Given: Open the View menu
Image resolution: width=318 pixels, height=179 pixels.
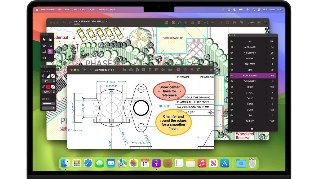Looking at the screenshot, I should pos(83,10).
